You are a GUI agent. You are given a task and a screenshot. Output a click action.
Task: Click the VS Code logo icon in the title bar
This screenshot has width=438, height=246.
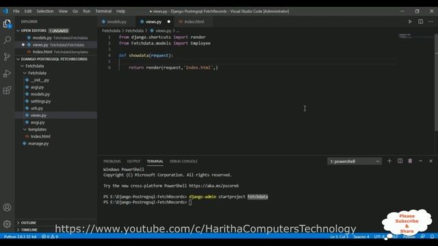coord(5,11)
